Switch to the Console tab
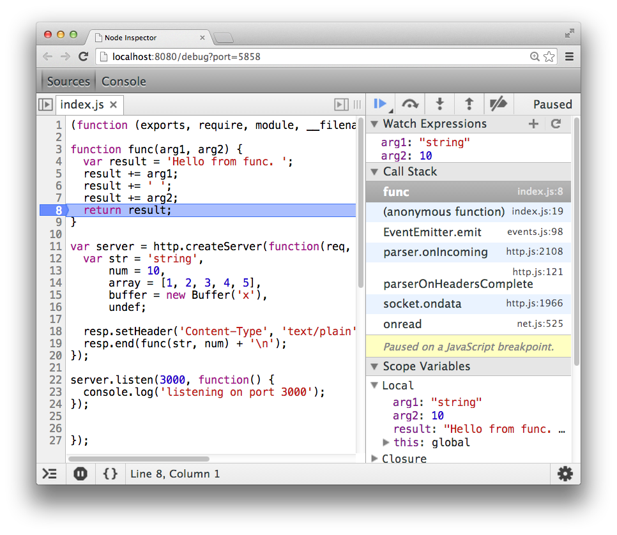 point(123,82)
